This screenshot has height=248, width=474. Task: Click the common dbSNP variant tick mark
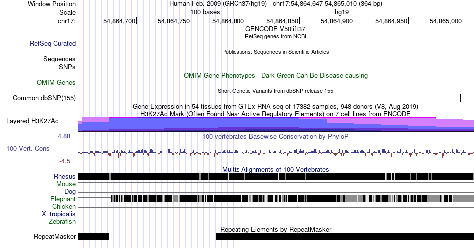point(460,98)
